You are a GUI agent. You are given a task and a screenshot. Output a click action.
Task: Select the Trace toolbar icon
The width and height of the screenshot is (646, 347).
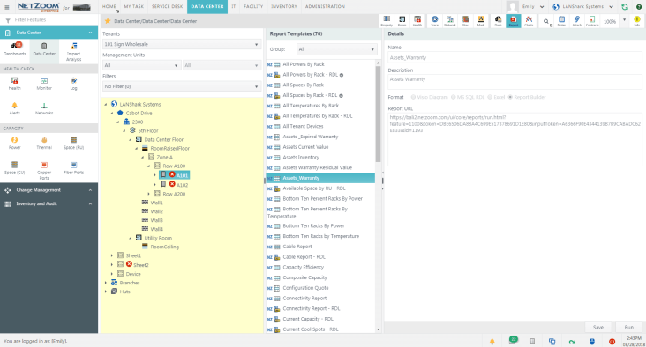pos(435,21)
